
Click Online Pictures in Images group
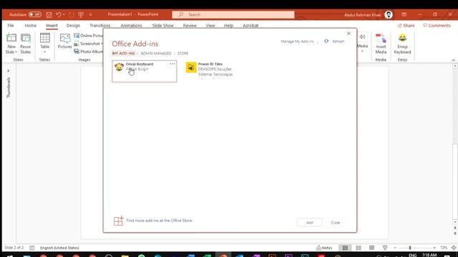click(89, 36)
